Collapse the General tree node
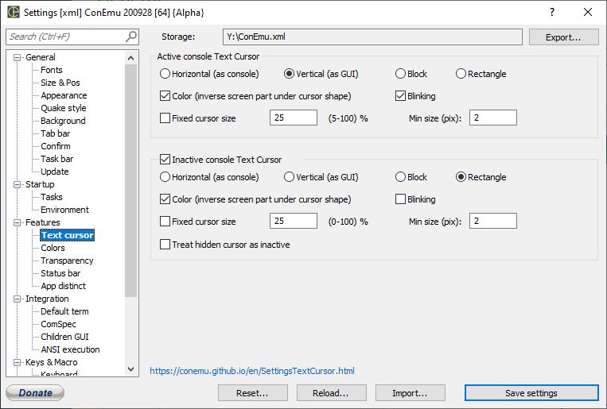Viewport: 607px width, 409px height. tap(17, 57)
